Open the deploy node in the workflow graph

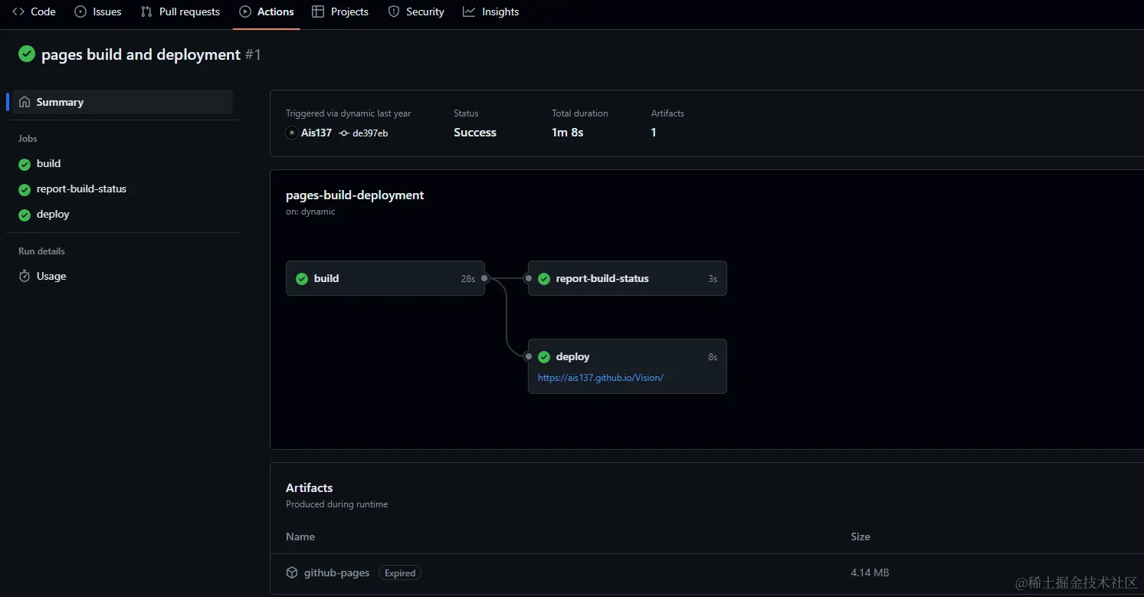[628, 366]
